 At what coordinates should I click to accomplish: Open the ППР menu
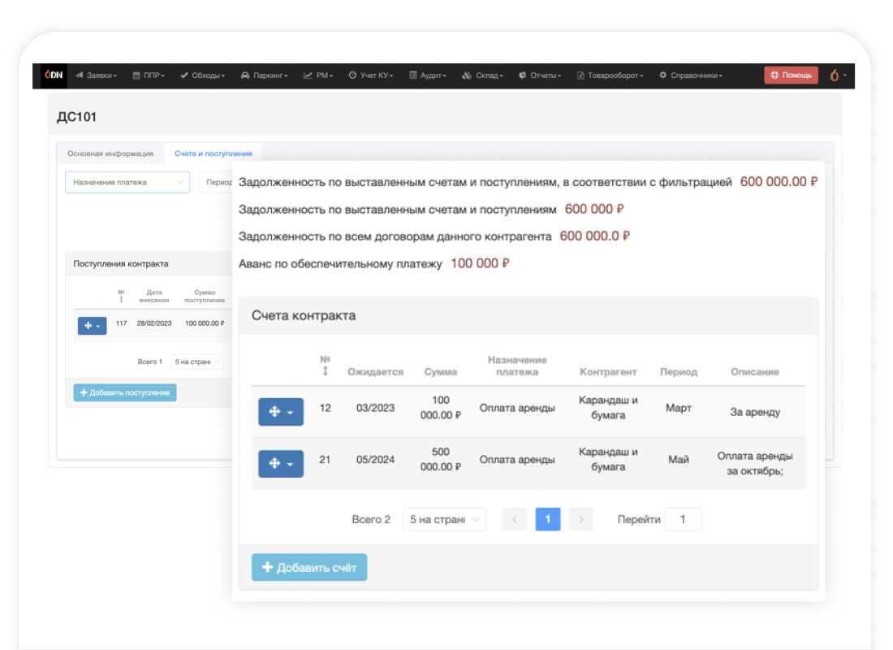(148, 76)
